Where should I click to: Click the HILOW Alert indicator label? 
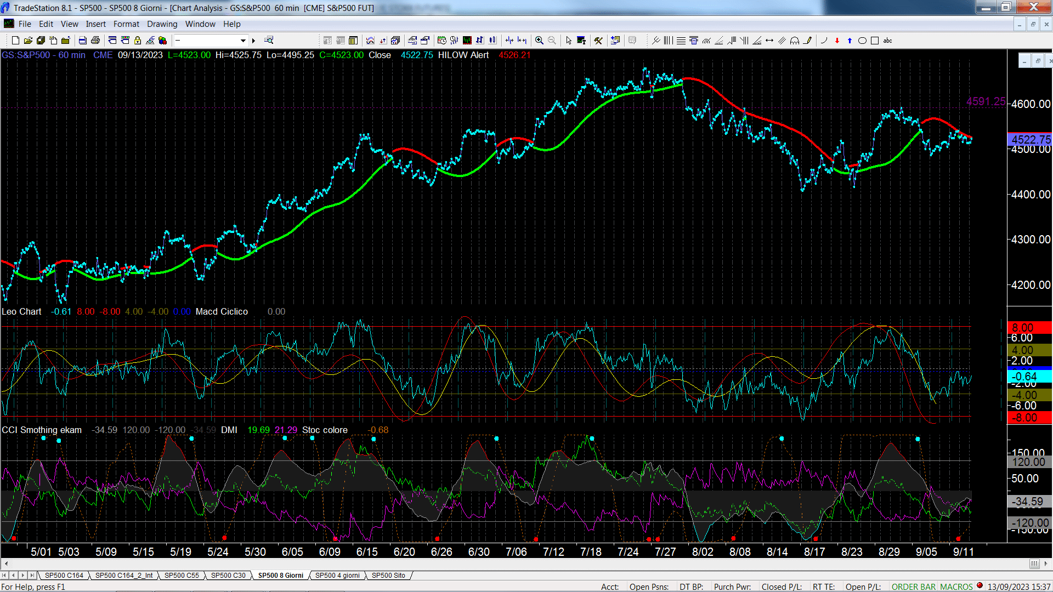[x=463, y=55]
